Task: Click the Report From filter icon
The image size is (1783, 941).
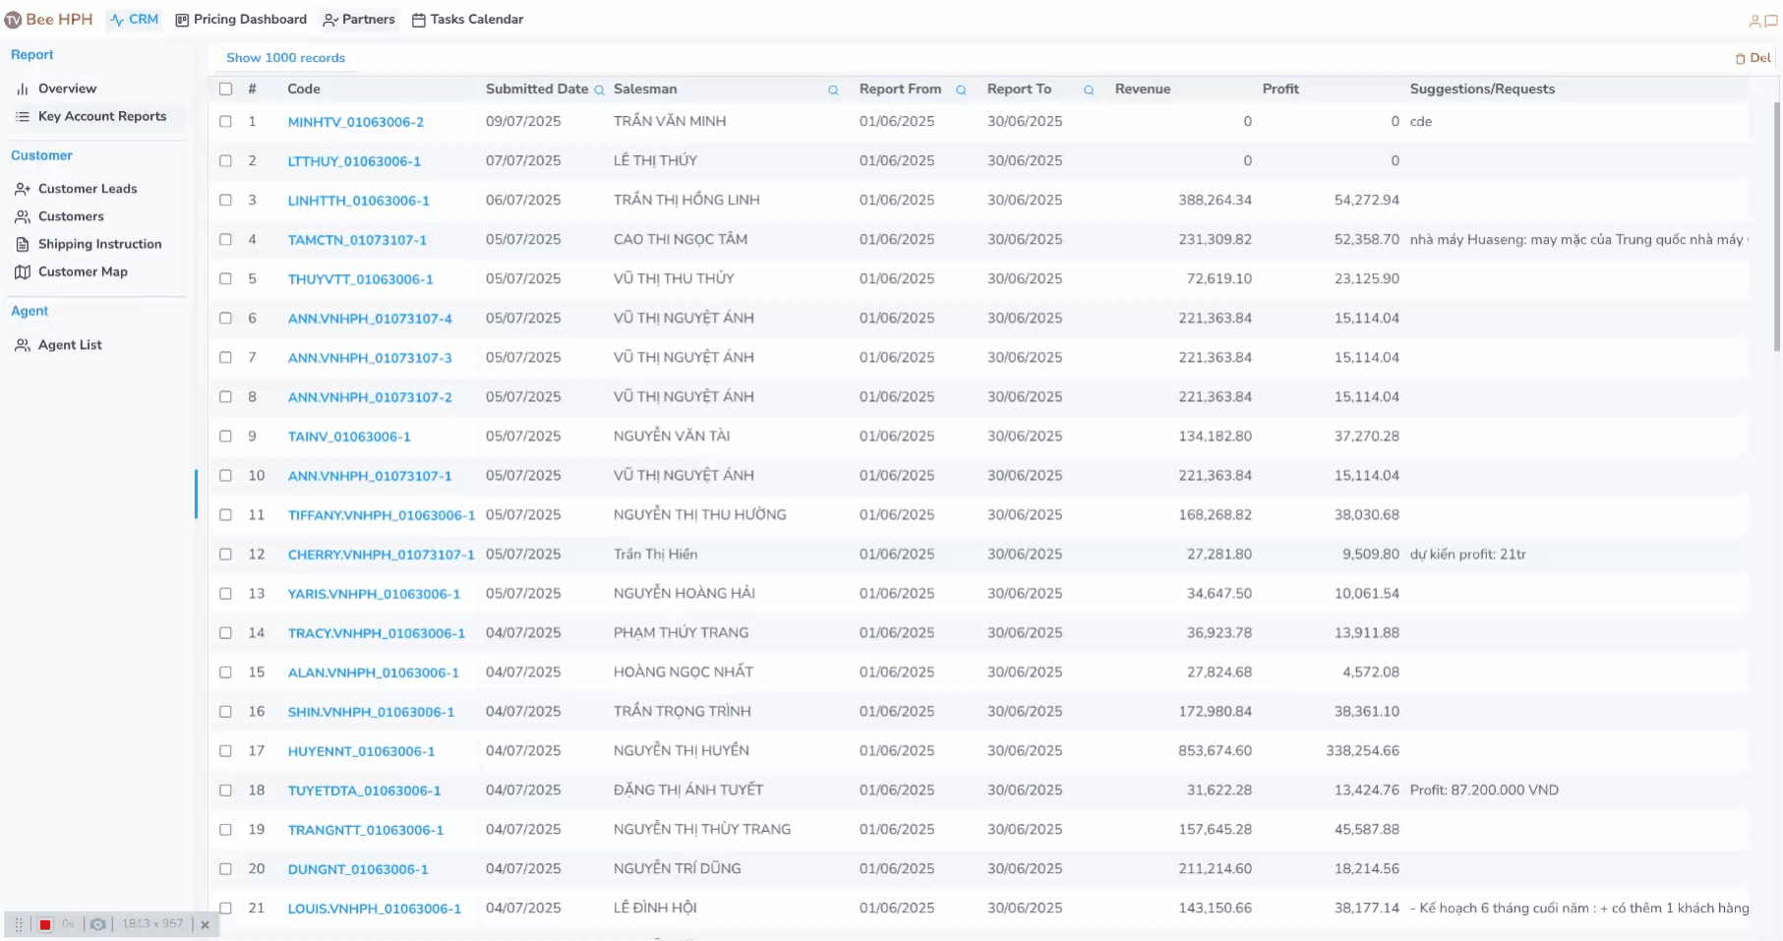Action: click(x=961, y=90)
